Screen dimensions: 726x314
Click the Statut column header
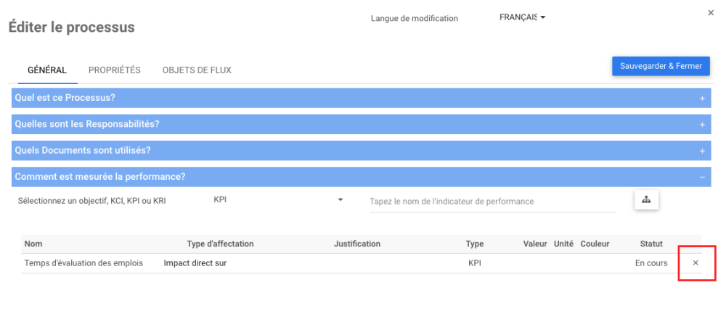point(651,244)
